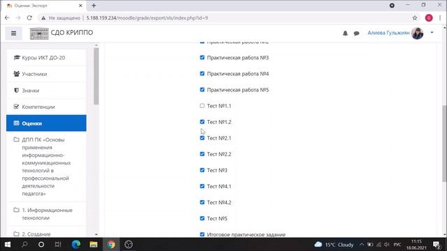
Task: Click folder icon beside 1. Информационные
Action: click(16, 210)
